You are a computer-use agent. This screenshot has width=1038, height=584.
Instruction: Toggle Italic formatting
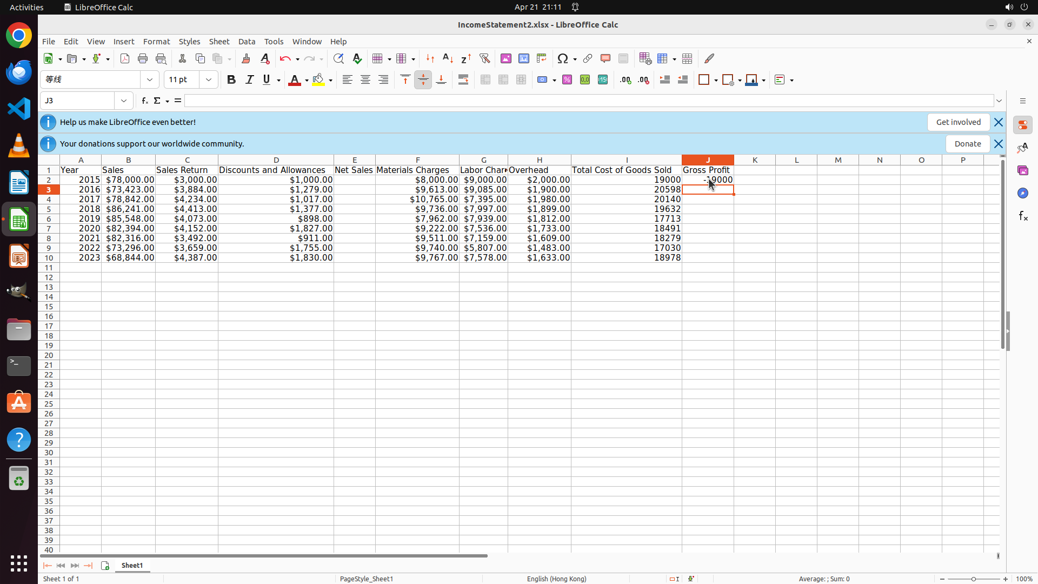pyautogui.click(x=249, y=79)
